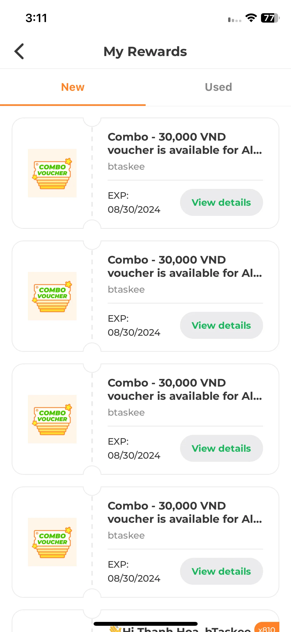Open the first Combo 30,000 VND voucher title
This screenshot has width=291, height=632.
point(185,143)
